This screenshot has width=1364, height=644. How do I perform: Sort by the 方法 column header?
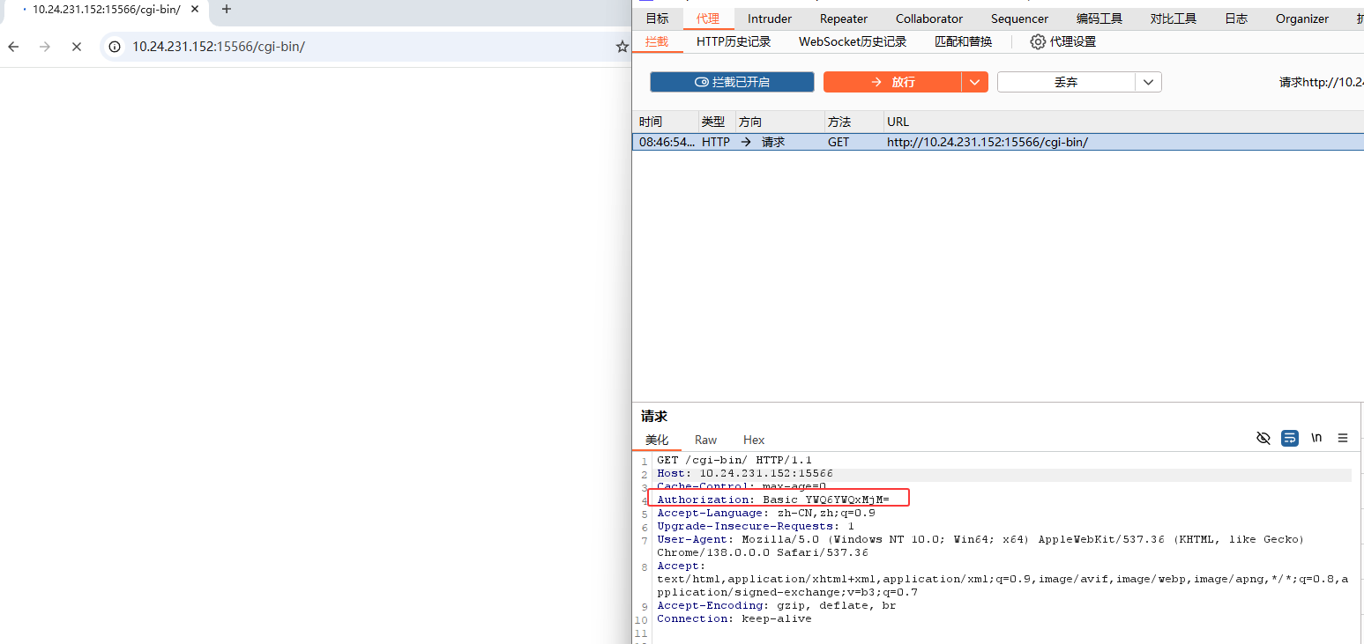pos(853,122)
